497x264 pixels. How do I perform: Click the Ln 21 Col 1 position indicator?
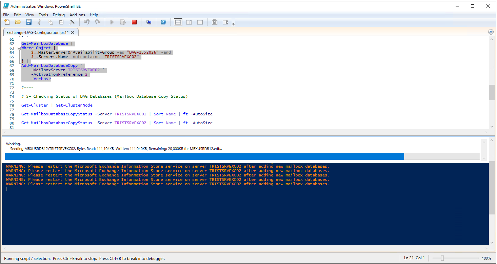pyautogui.click(x=414, y=258)
